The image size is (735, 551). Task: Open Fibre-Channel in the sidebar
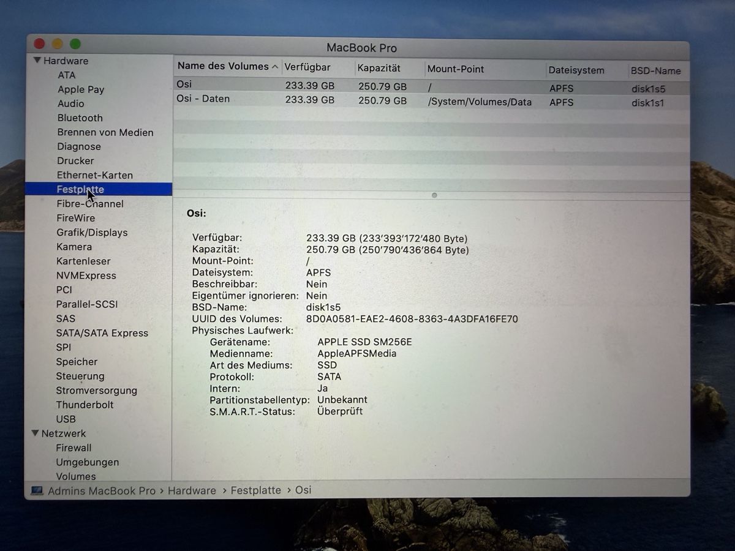[x=90, y=204]
